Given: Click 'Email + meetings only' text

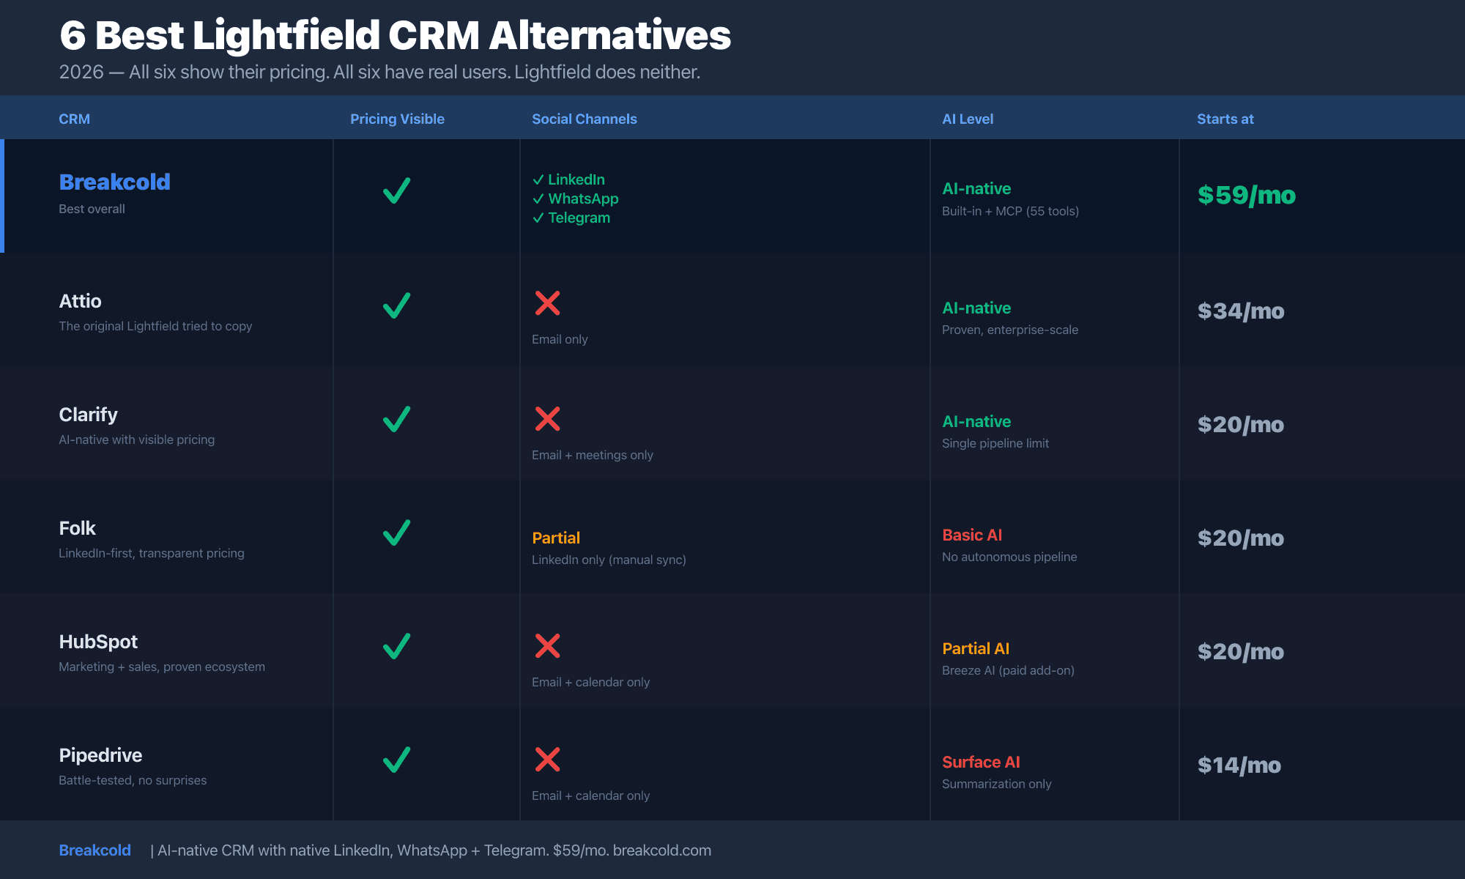Looking at the screenshot, I should click(x=592, y=455).
